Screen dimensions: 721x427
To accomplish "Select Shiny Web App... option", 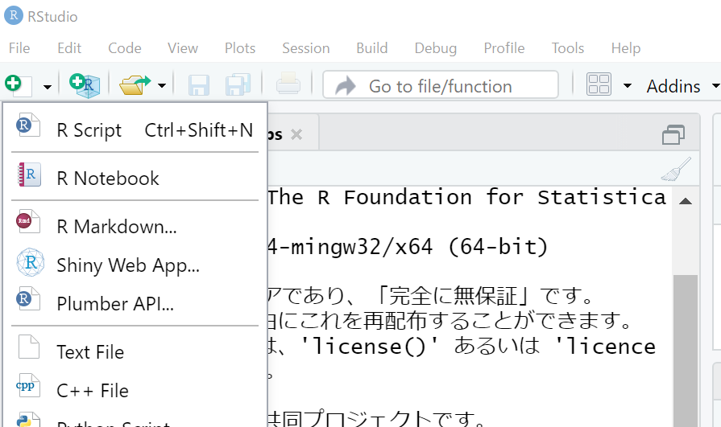I will (135, 265).
